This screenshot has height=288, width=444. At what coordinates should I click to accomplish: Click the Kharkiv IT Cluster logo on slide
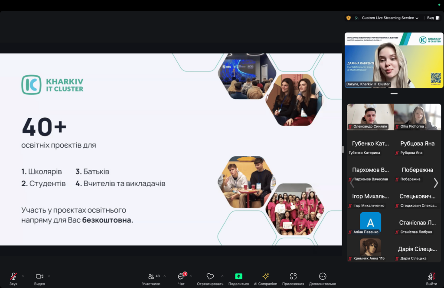52,84
